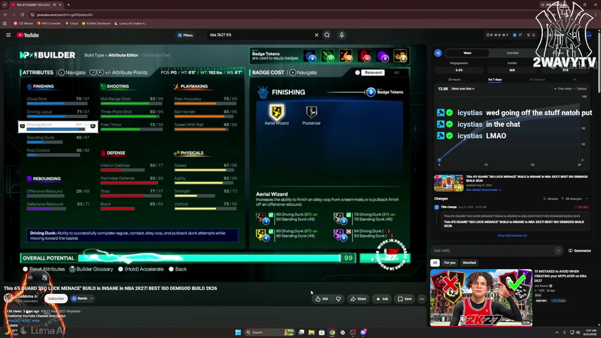Screen dimensions: 601x338
Task: Open the 123 Movies bookmark
Action: coord(23,23)
